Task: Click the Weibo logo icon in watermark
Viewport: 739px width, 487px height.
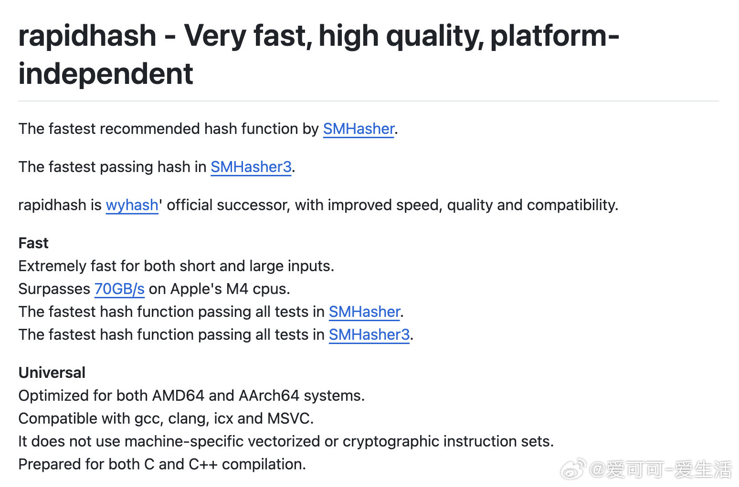Action: tap(573, 469)
